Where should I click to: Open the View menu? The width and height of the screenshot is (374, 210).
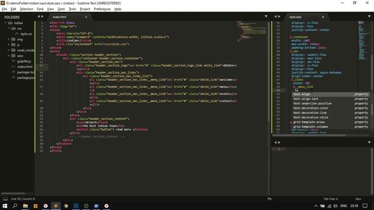(50, 9)
